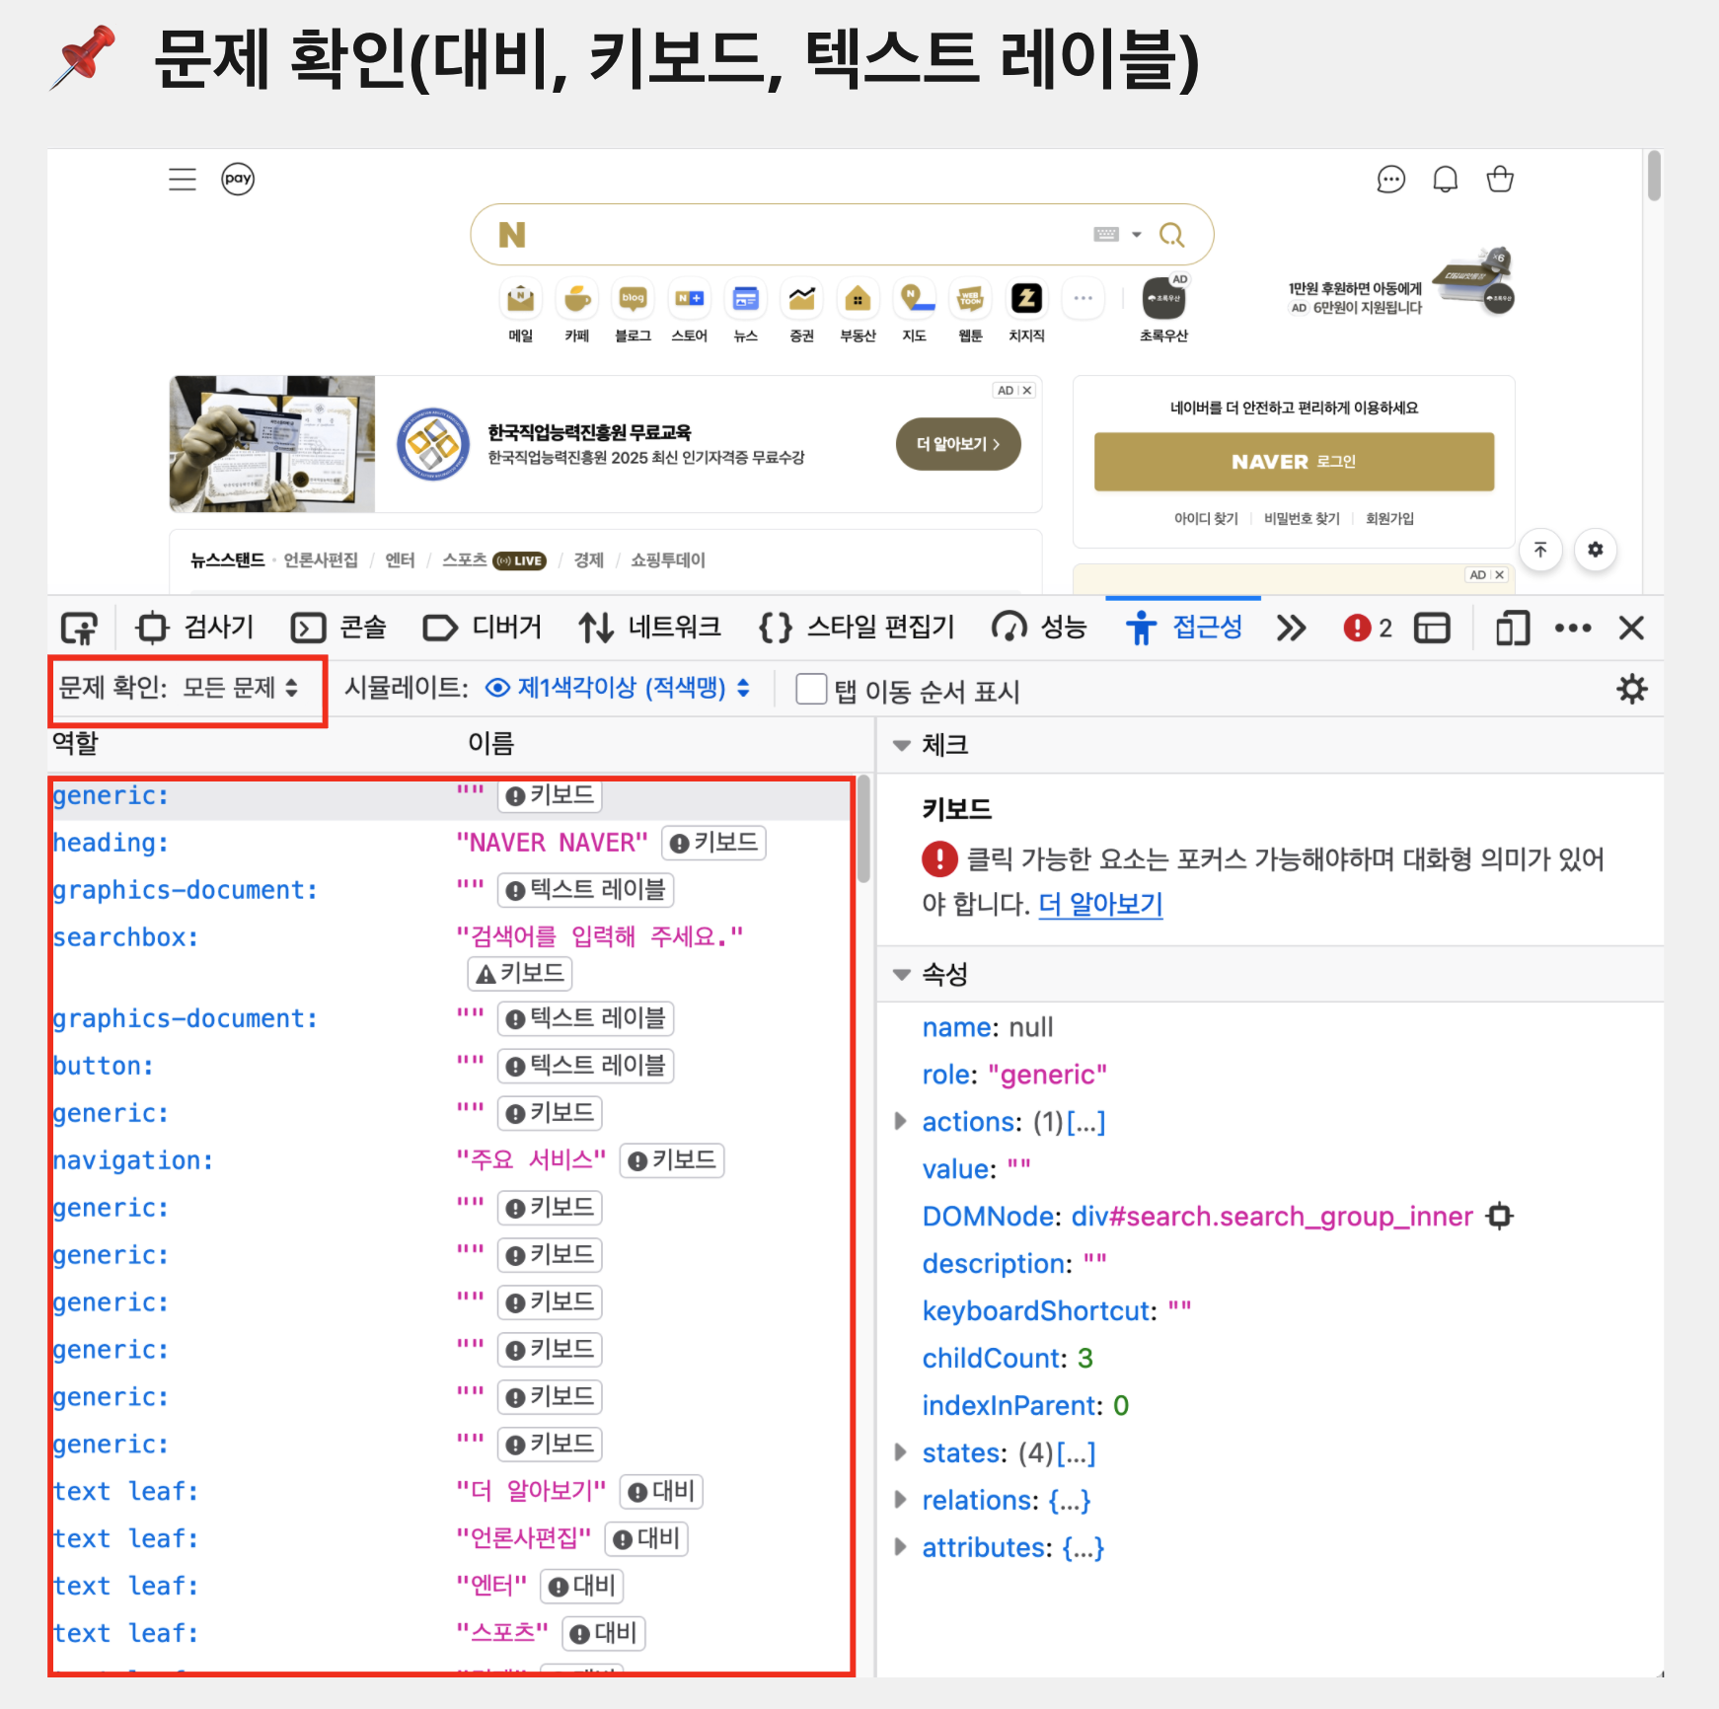The width and height of the screenshot is (1719, 1709).
Task: Open the 웹툰 service icon
Action: tap(970, 299)
